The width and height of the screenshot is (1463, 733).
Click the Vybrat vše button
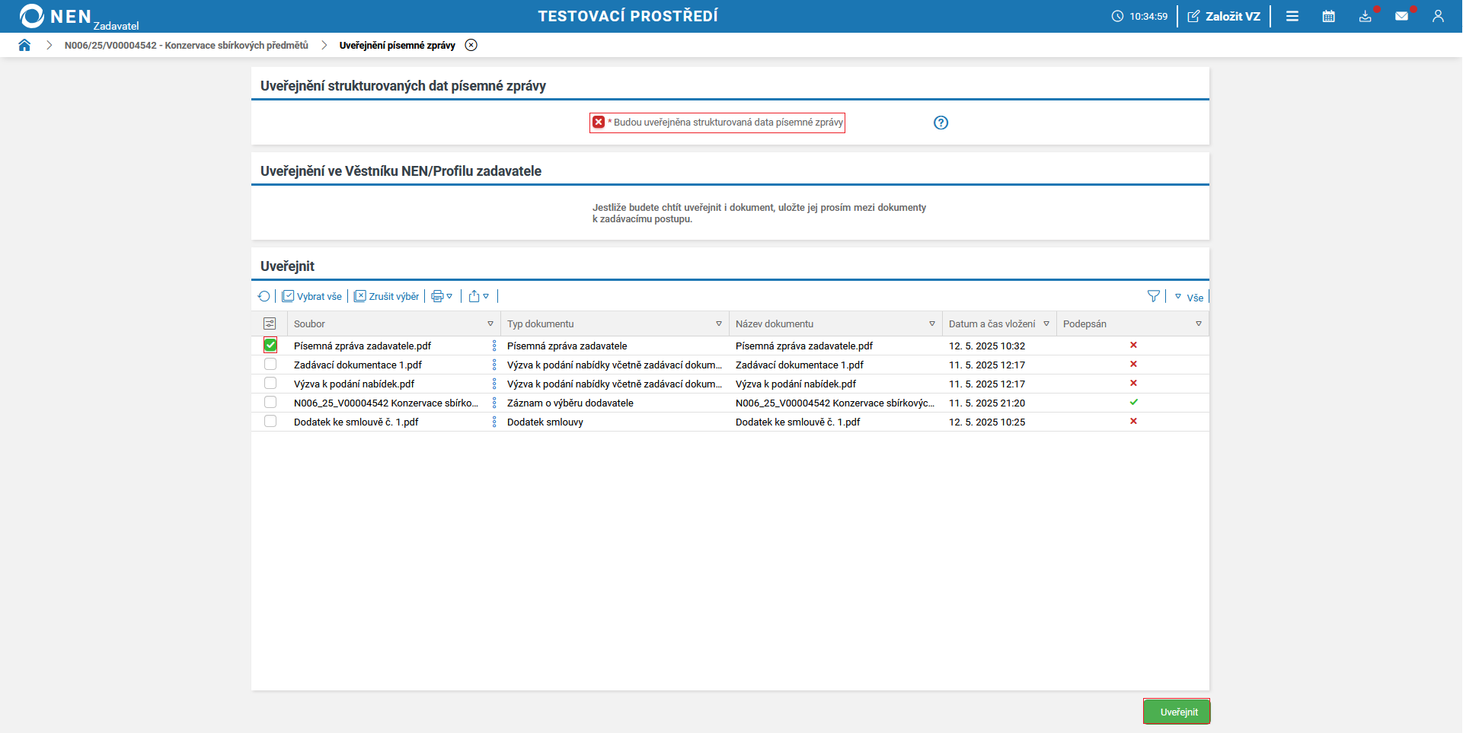click(x=311, y=297)
